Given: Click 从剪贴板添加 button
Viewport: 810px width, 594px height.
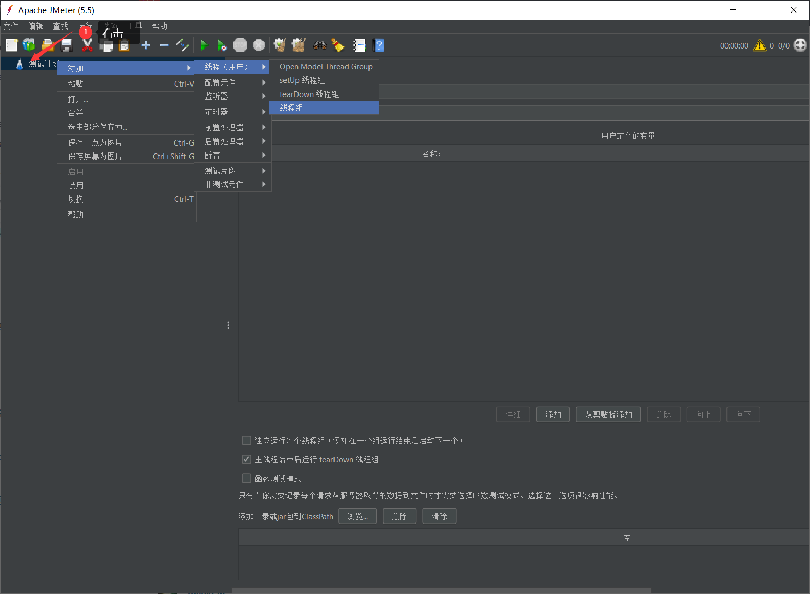Looking at the screenshot, I should click(609, 414).
